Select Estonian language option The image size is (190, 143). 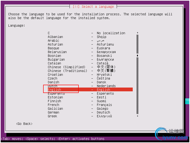(x=90, y=97)
